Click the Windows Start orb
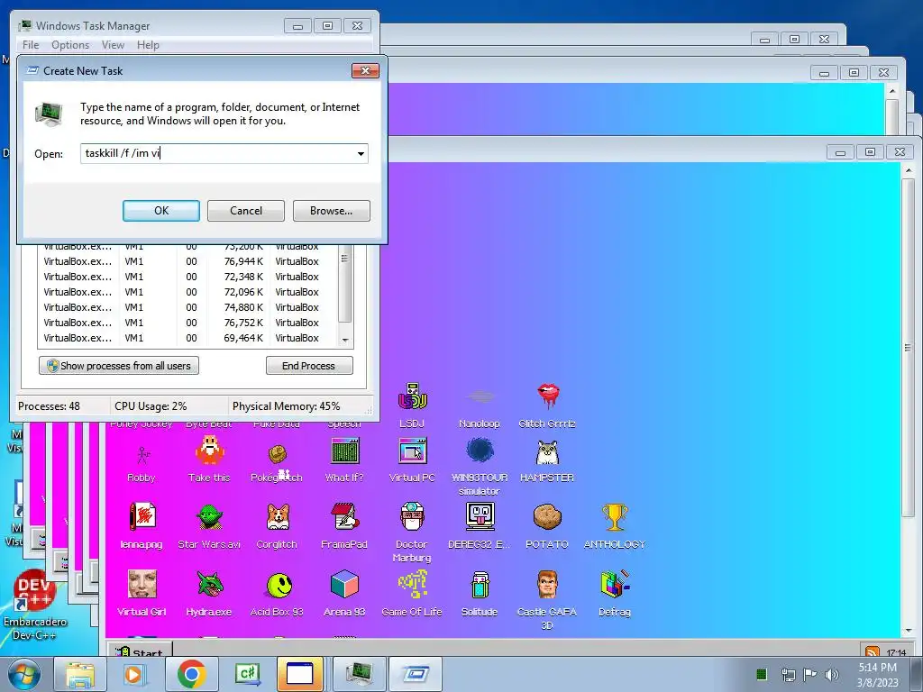This screenshot has height=692, width=923. (x=24, y=674)
